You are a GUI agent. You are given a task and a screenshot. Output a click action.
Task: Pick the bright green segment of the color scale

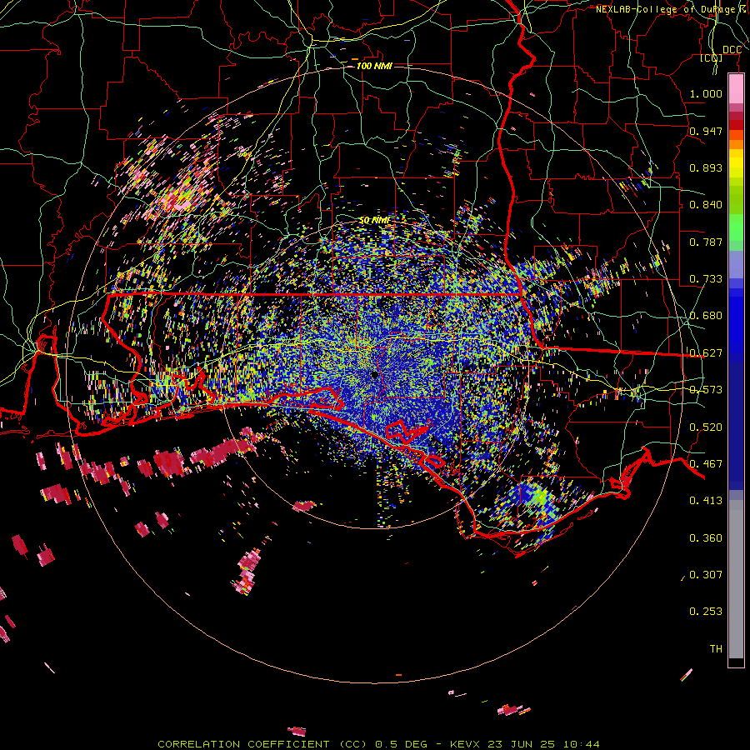[x=736, y=227]
